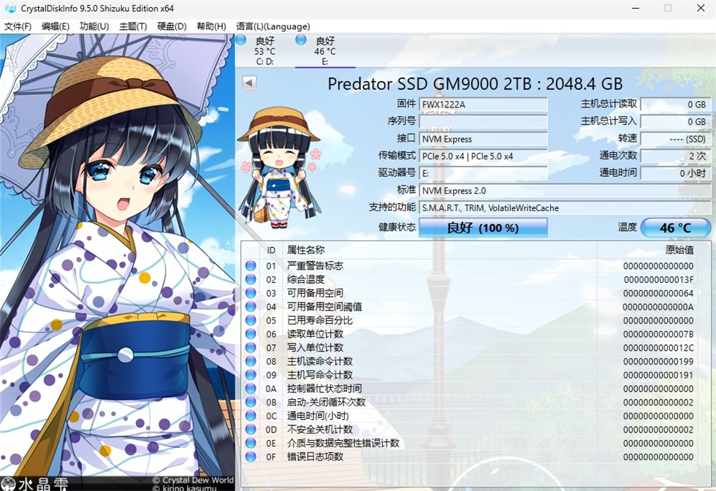Click status orb of 控制器忙状态时间 row
The width and height of the screenshot is (716, 491).
coord(250,389)
